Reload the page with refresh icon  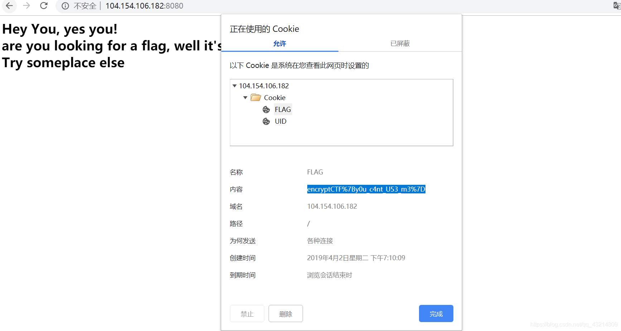(x=44, y=6)
